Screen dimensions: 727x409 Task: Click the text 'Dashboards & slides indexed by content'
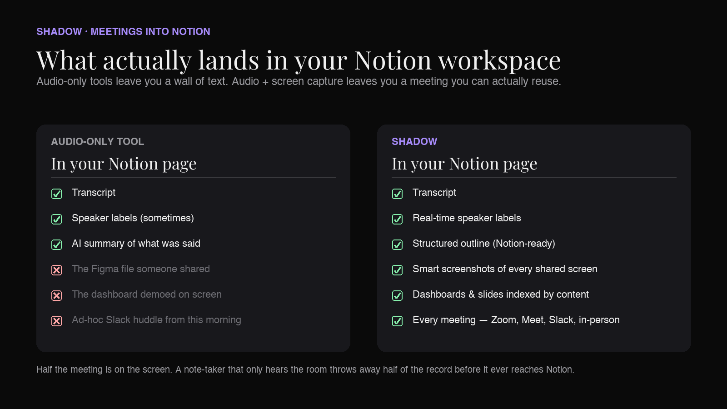tap(501, 294)
